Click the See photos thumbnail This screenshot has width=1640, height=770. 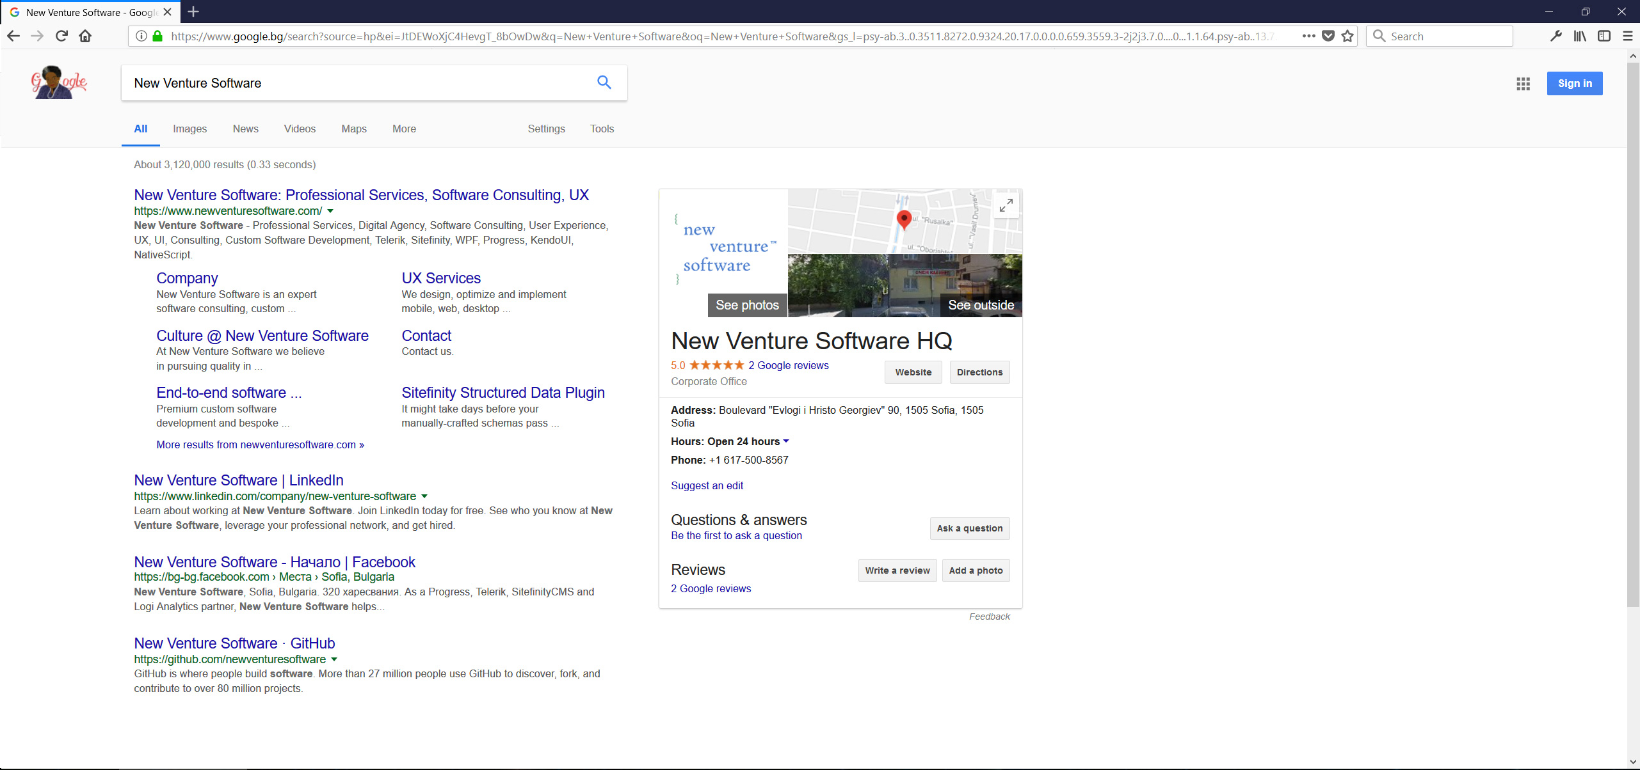click(746, 305)
